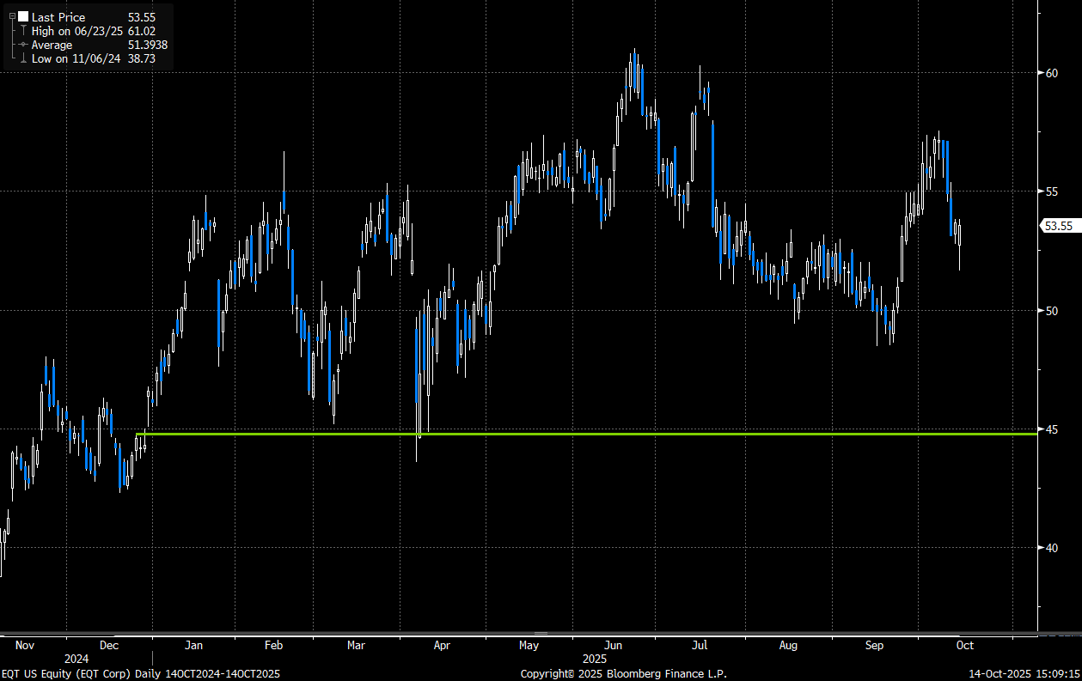
Task: Click the 2025 year label on time axis
Action: pyautogui.click(x=595, y=659)
